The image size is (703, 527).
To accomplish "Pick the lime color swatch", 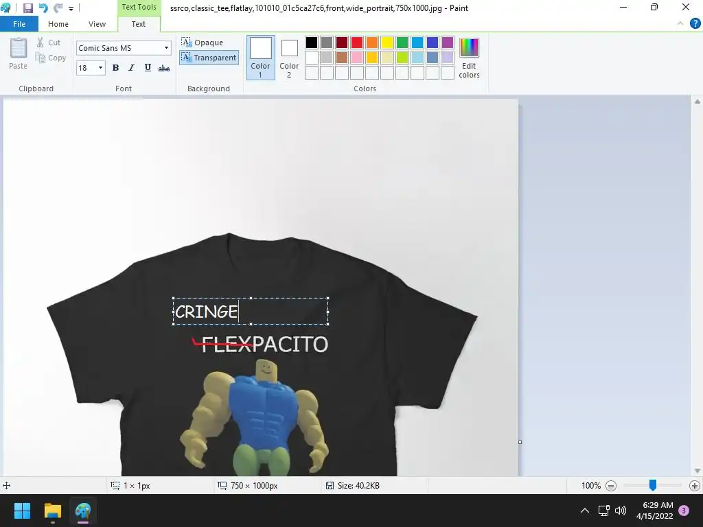I will (x=402, y=58).
